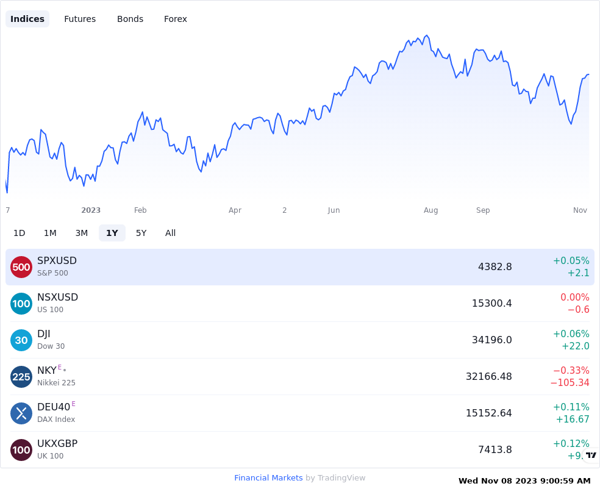Show the All time range
600x500 pixels.
[170, 233]
